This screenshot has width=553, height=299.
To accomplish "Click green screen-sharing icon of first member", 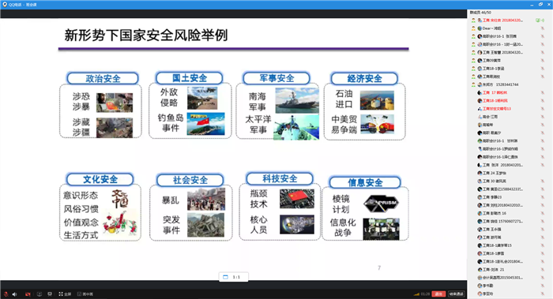I will point(538,21).
